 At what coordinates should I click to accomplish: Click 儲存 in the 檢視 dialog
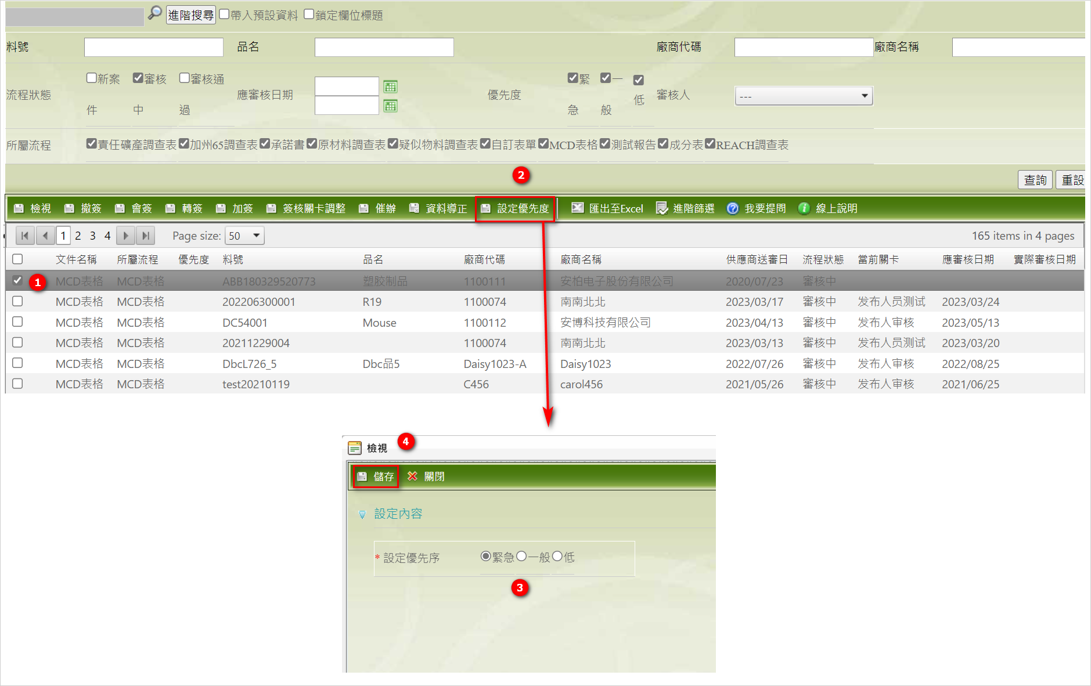(376, 476)
